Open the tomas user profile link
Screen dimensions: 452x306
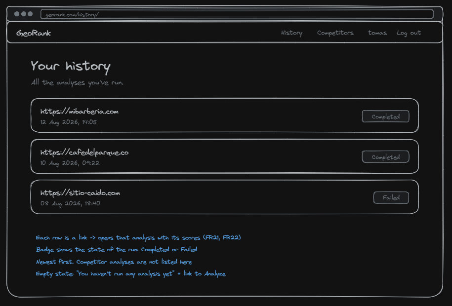point(377,33)
